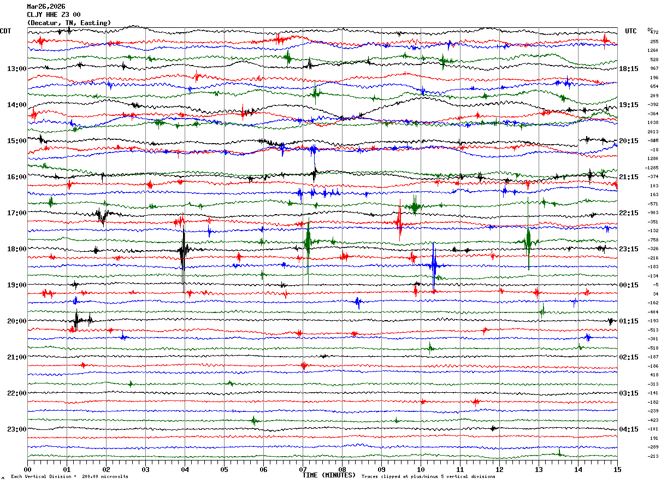Click the DC offset value 1038

[x=653, y=123]
